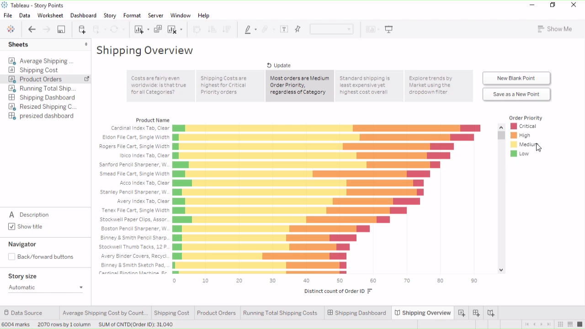
Task: Click the Text label toolbar icon
Action: tap(284, 29)
